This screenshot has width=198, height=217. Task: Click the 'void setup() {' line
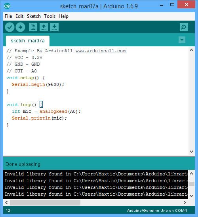tap(26, 78)
